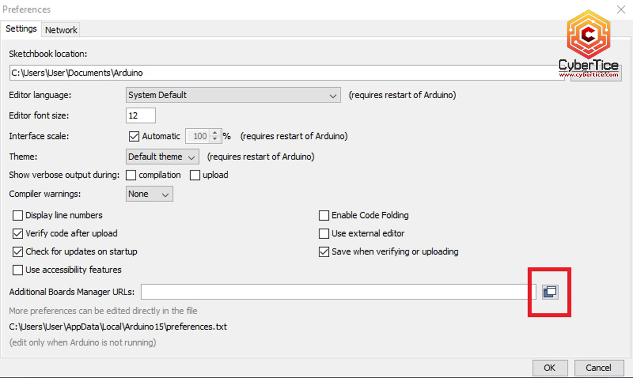Enable verbose output during upload
Viewport: 633px width, 378px height.
195,175
